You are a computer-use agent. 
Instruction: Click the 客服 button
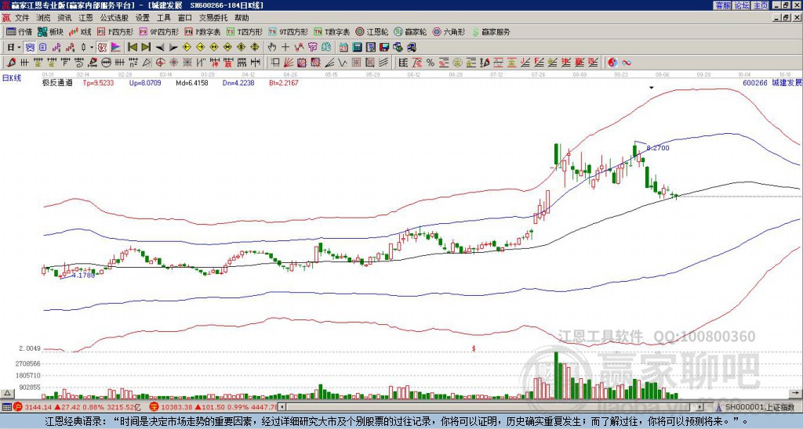tap(722, 5)
